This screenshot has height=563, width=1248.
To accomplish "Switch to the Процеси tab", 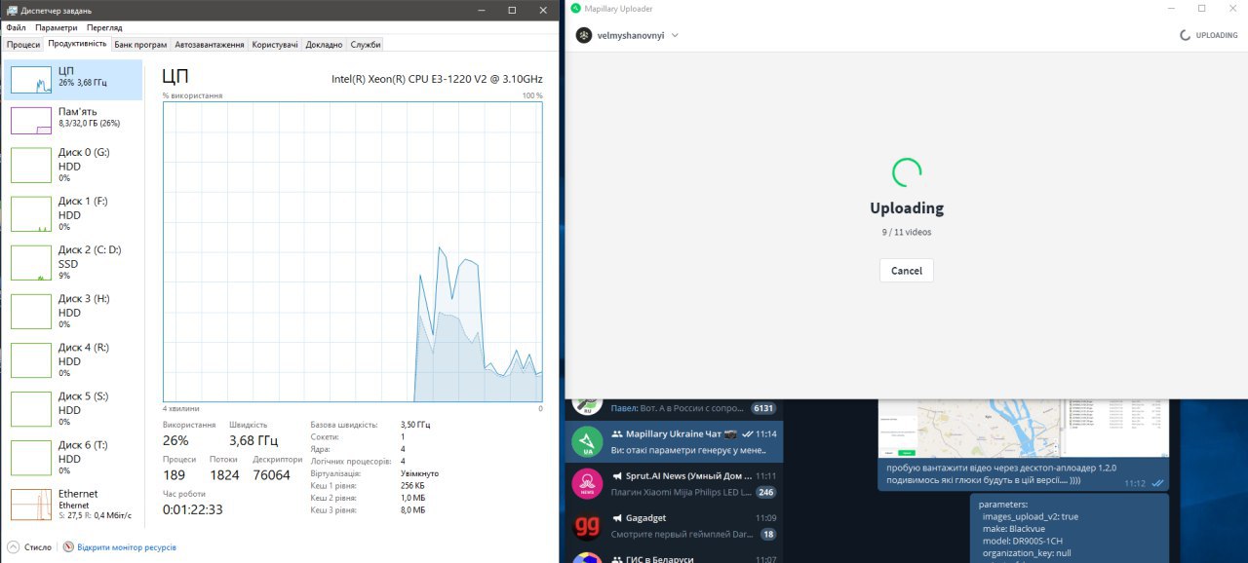I will (23, 45).
